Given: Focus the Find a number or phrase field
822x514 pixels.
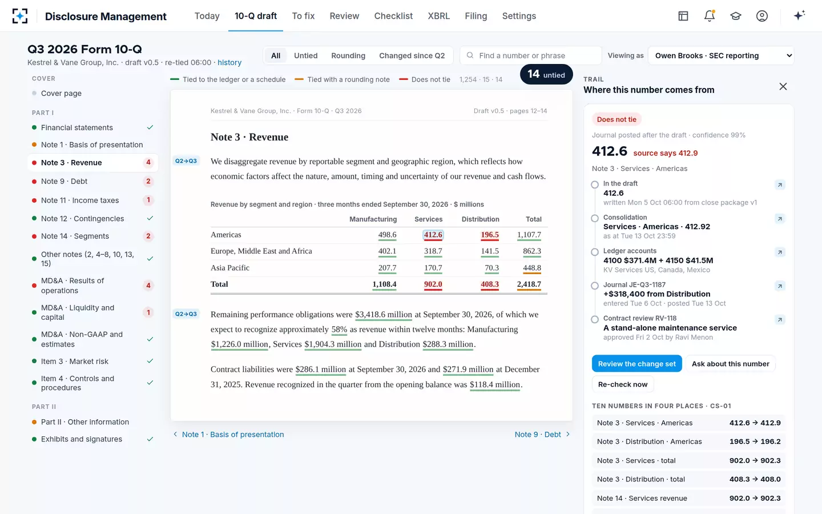Looking at the screenshot, I should 531,55.
